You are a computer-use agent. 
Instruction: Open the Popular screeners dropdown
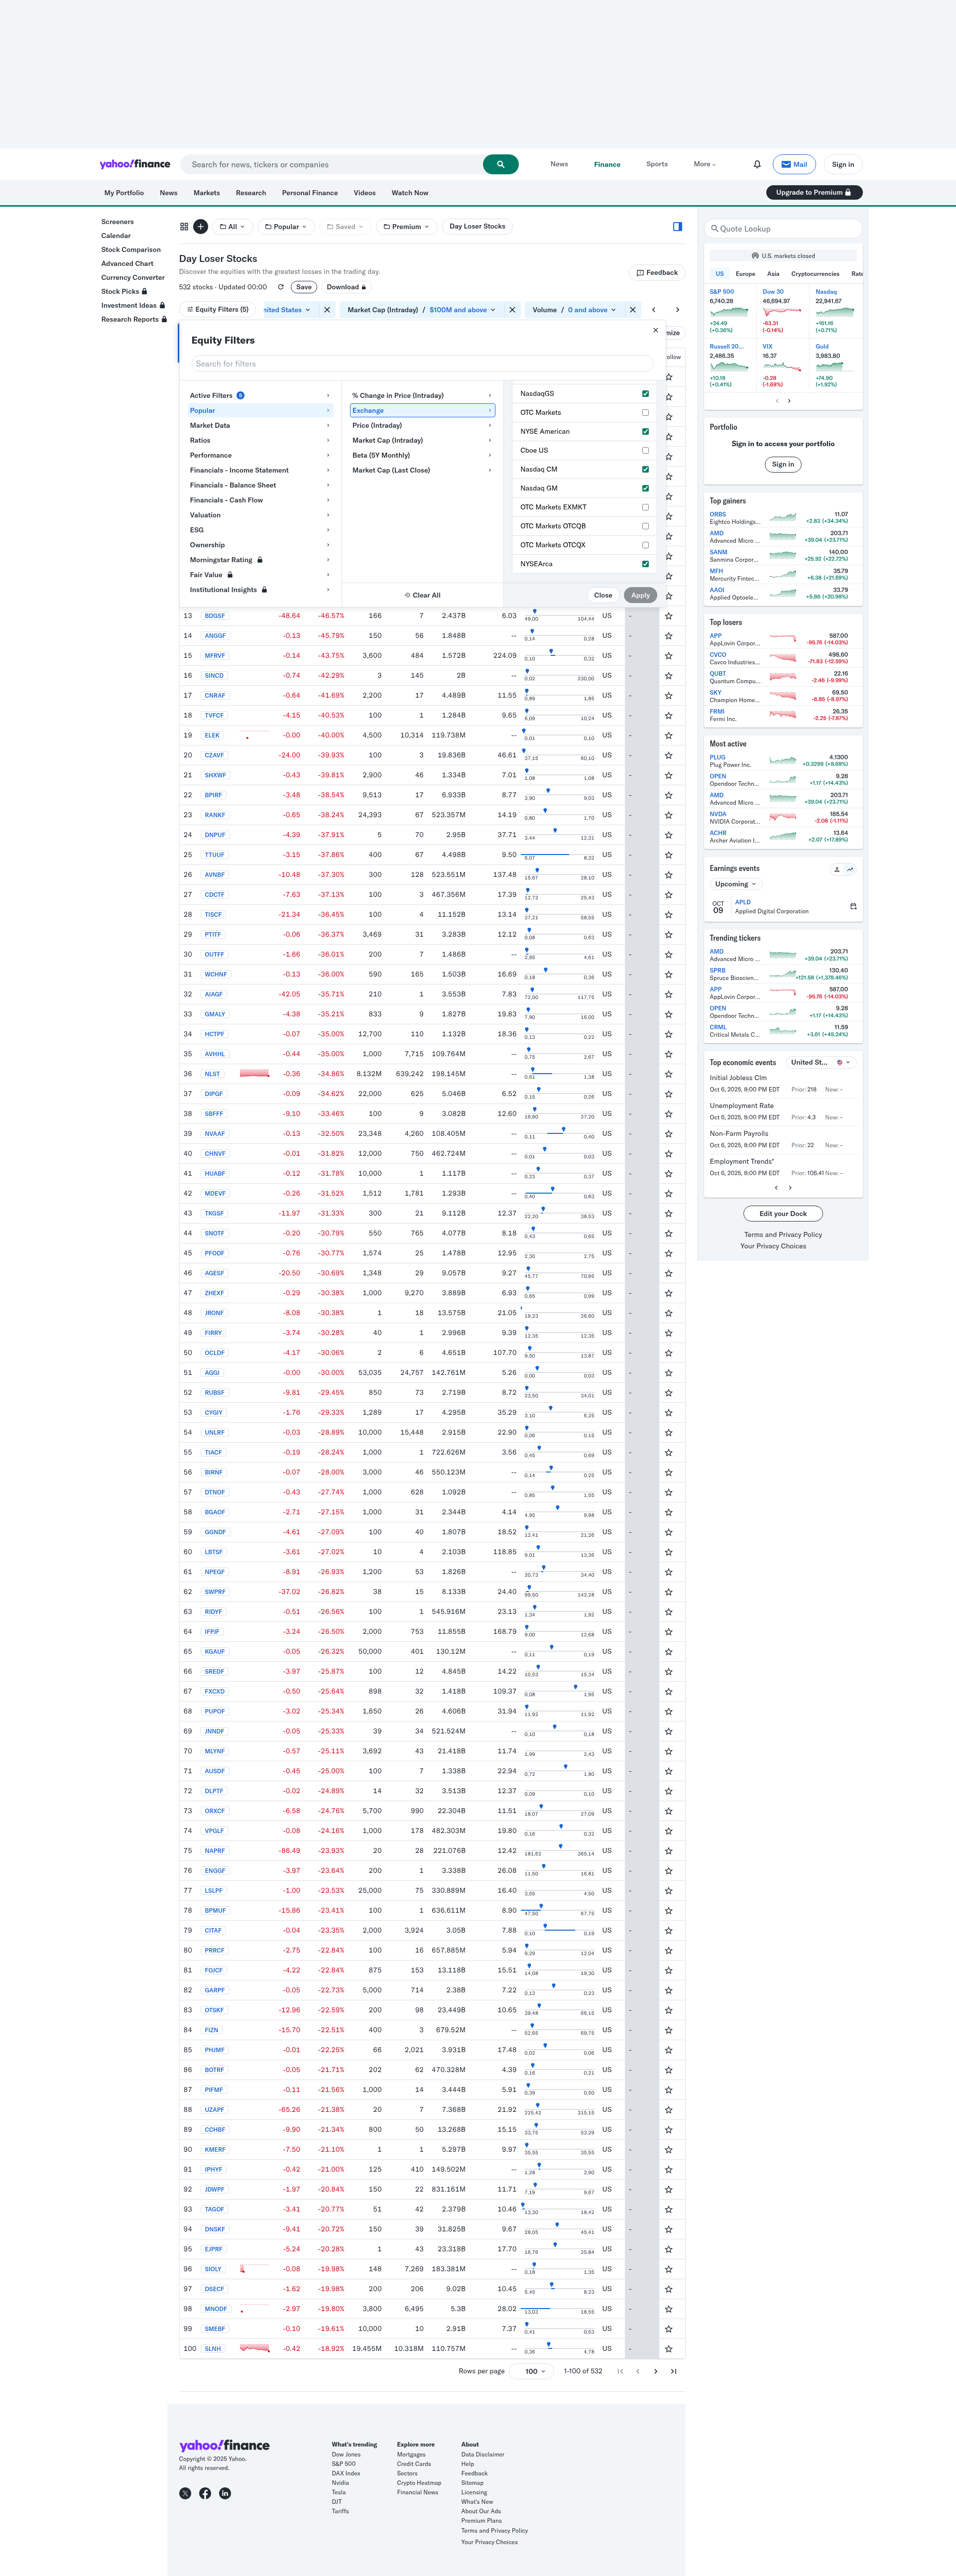286,227
